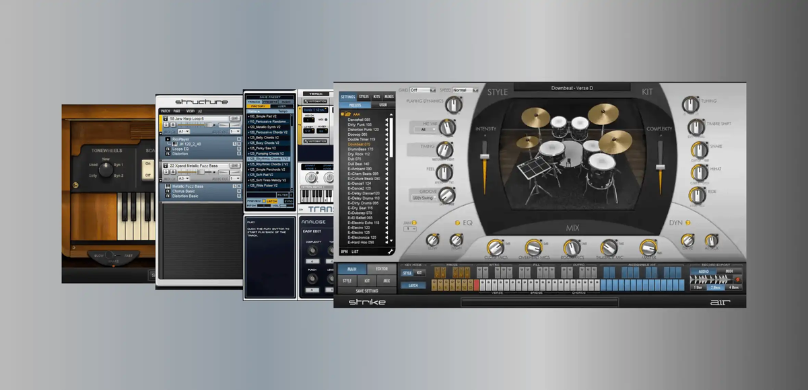Click the FX icon beside Chorus Basic
This screenshot has width=808, height=390.
[168, 191]
